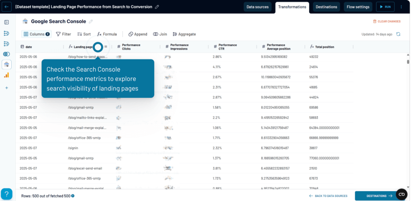Select the Google Analytics orange bars icon
Image resolution: width=411 pixels, height=201 pixels.
point(6,75)
